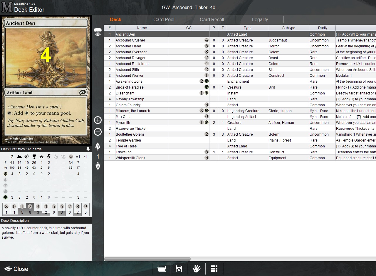The width and height of the screenshot is (376, 276).
Task: Click the blue water-drop mana row icon
Action: 5,180
